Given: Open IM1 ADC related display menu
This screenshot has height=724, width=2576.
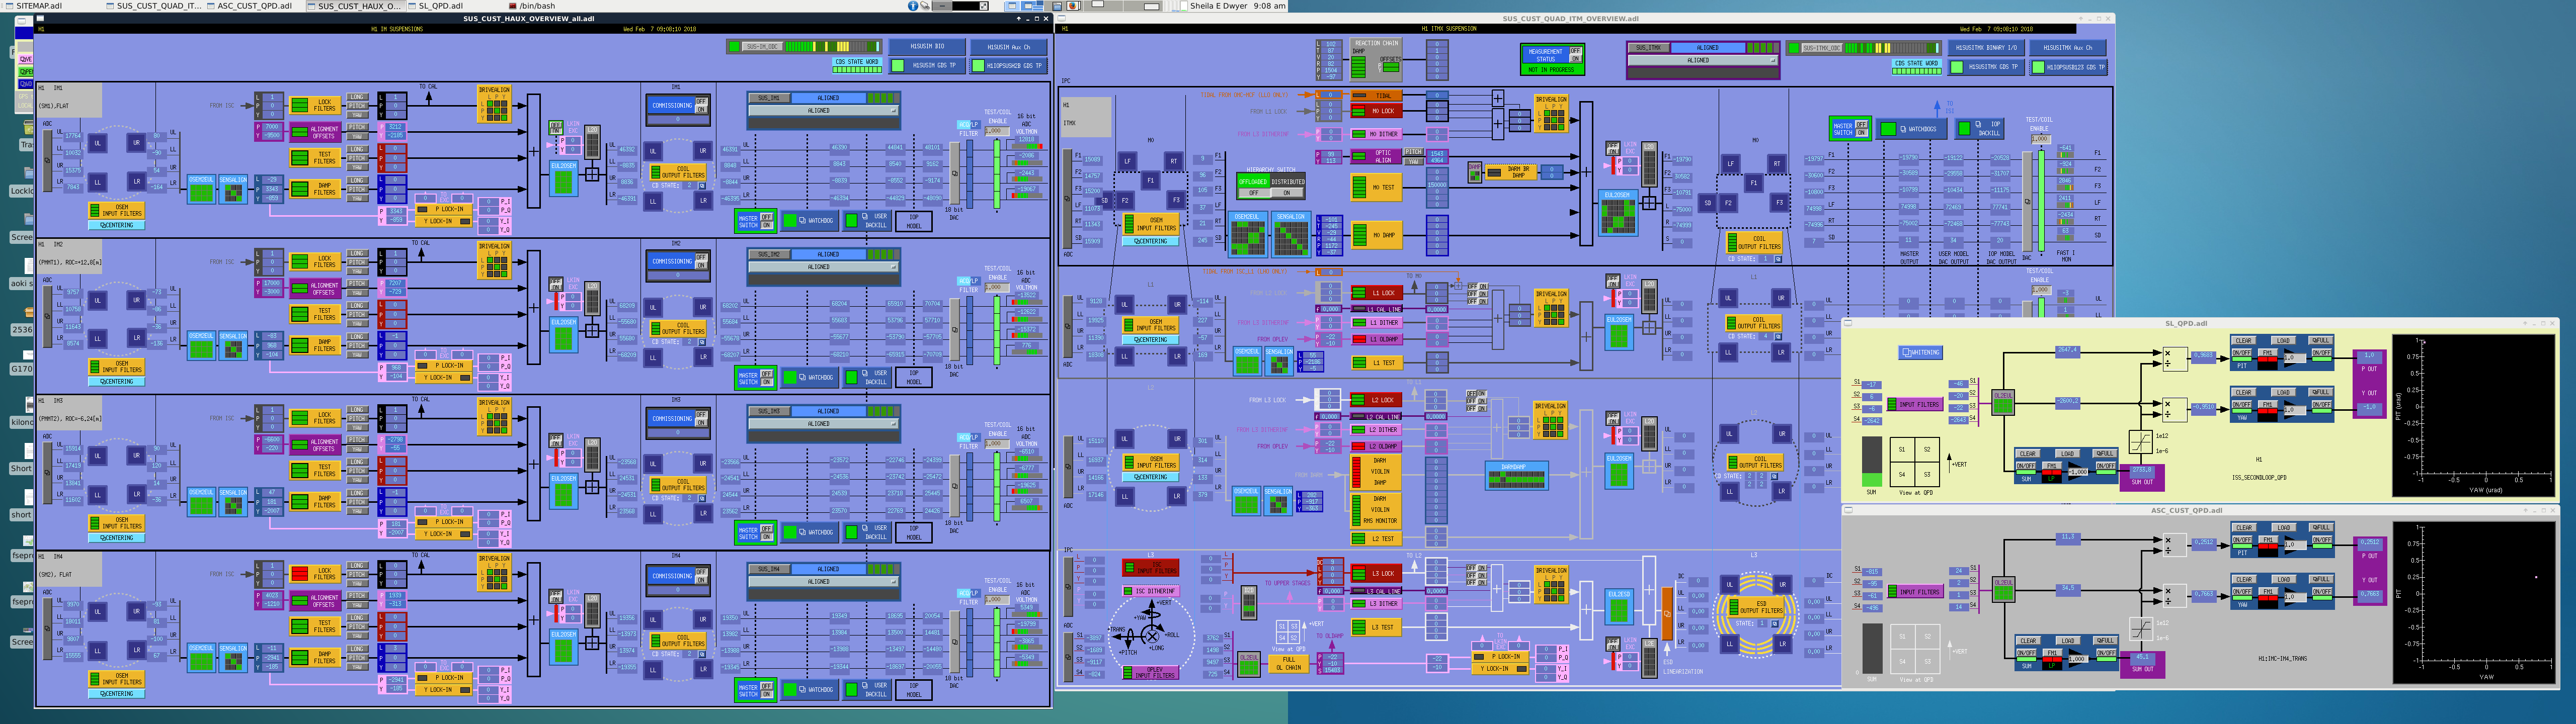Looking at the screenshot, I should tap(47, 161).
